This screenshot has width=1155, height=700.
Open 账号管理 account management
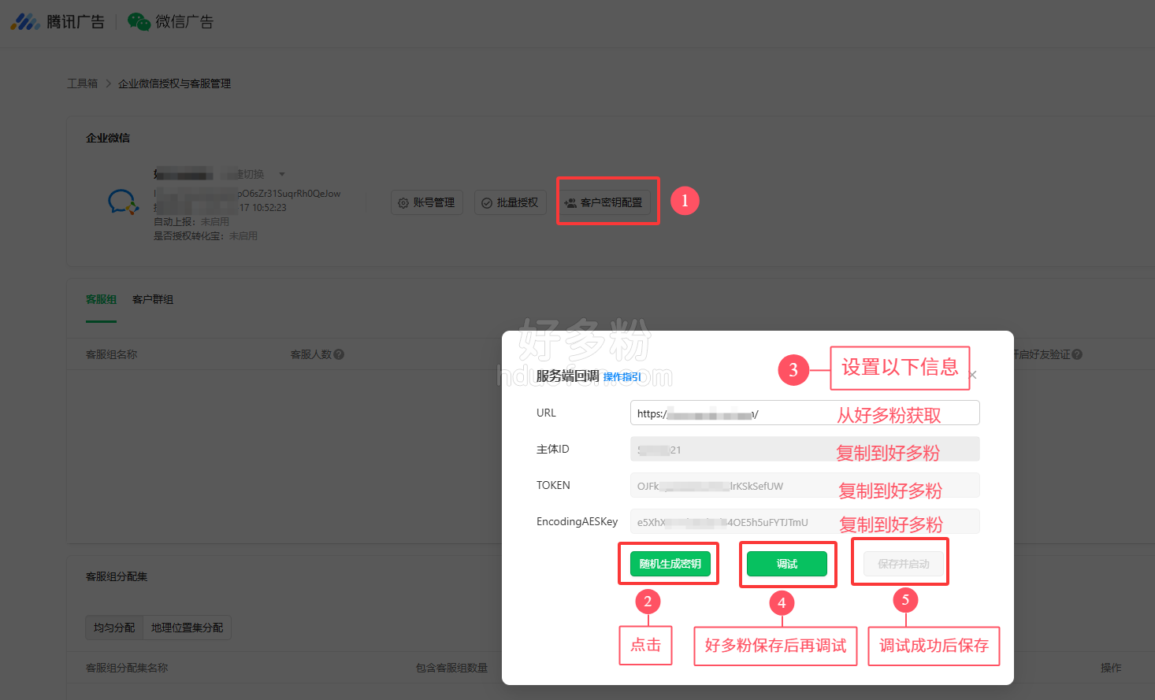(426, 202)
